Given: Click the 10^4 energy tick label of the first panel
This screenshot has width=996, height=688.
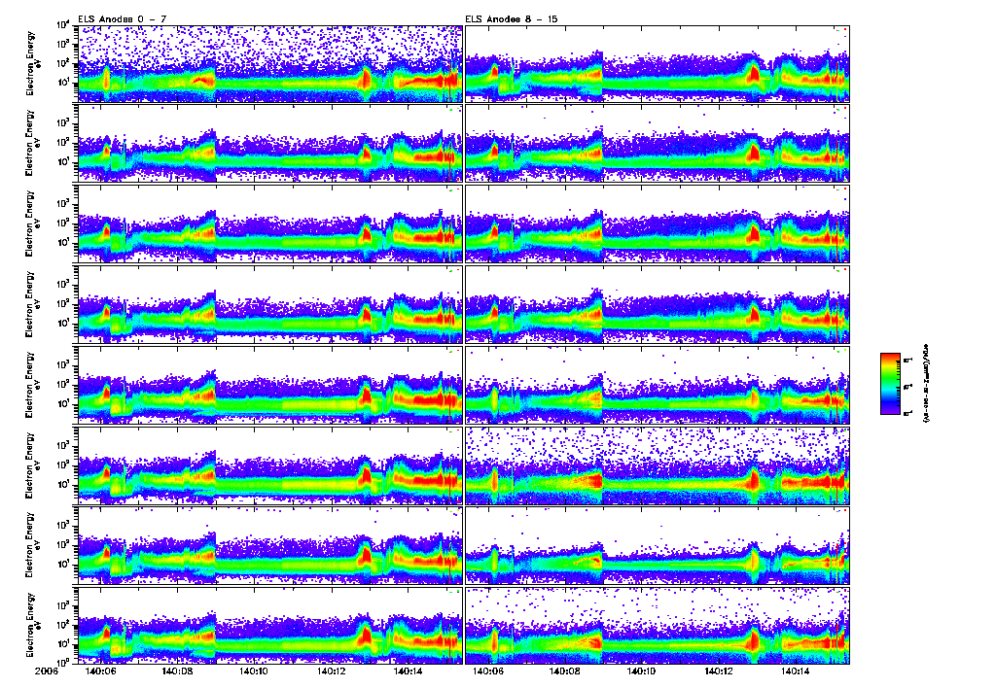Looking at the screenshot, I should click(63, 25).
